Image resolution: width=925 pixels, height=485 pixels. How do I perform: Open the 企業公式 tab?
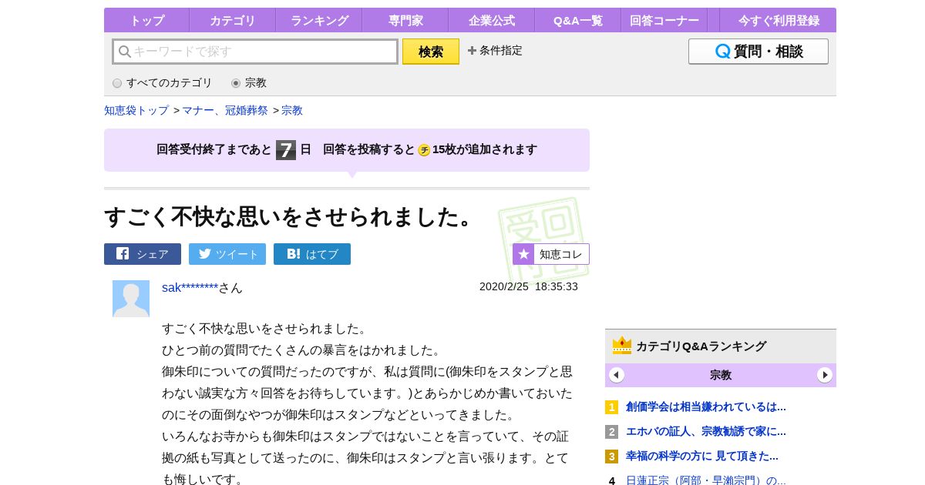pyautogui.click(x=492, y=20)
